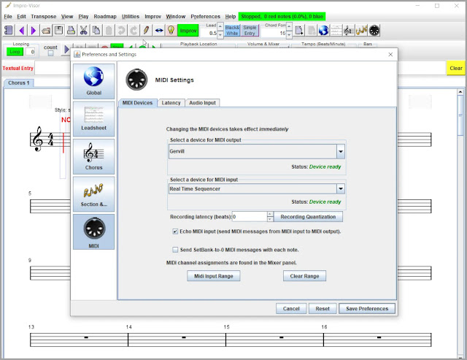This screenshot has width=467, height=360.
Task: Open Section & Style preferences in sidebar
Action: 94,194
